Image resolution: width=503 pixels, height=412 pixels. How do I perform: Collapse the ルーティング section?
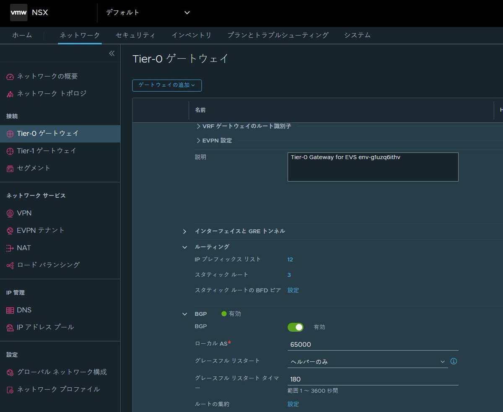(184, 247)
